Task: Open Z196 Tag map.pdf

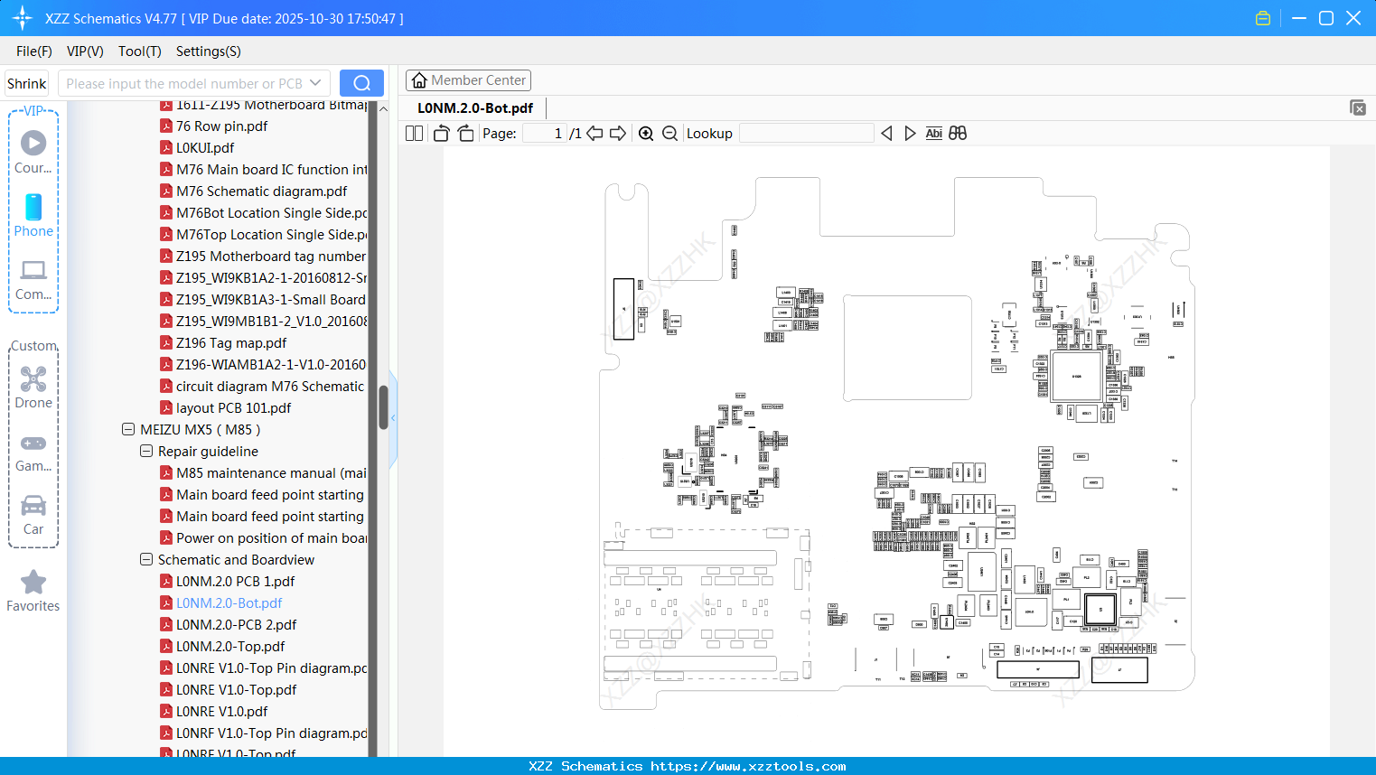Action: [231, 343]
